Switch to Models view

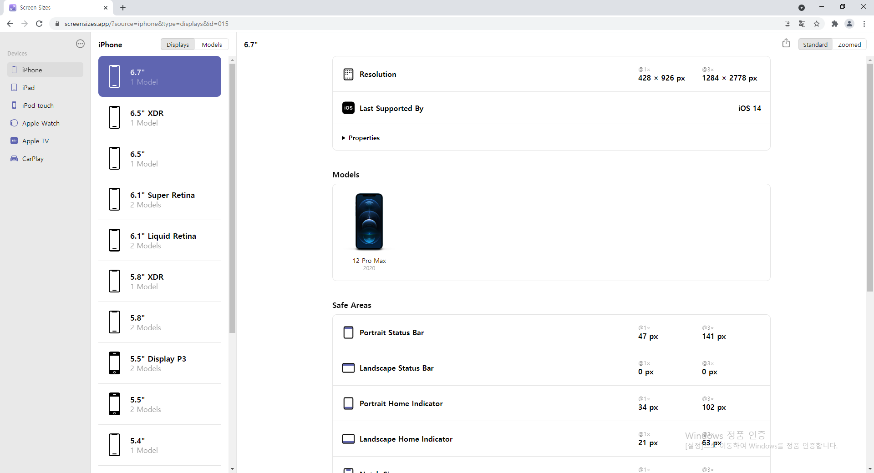[212, 45]
